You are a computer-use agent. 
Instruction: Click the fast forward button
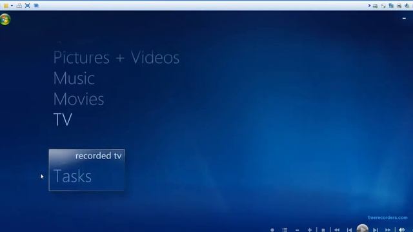[x=388, y=230]
